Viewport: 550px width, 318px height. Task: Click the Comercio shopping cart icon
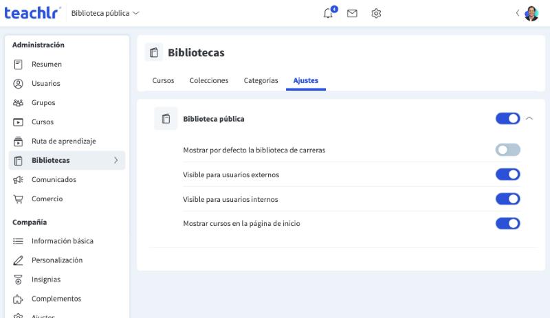coord(18,198)
